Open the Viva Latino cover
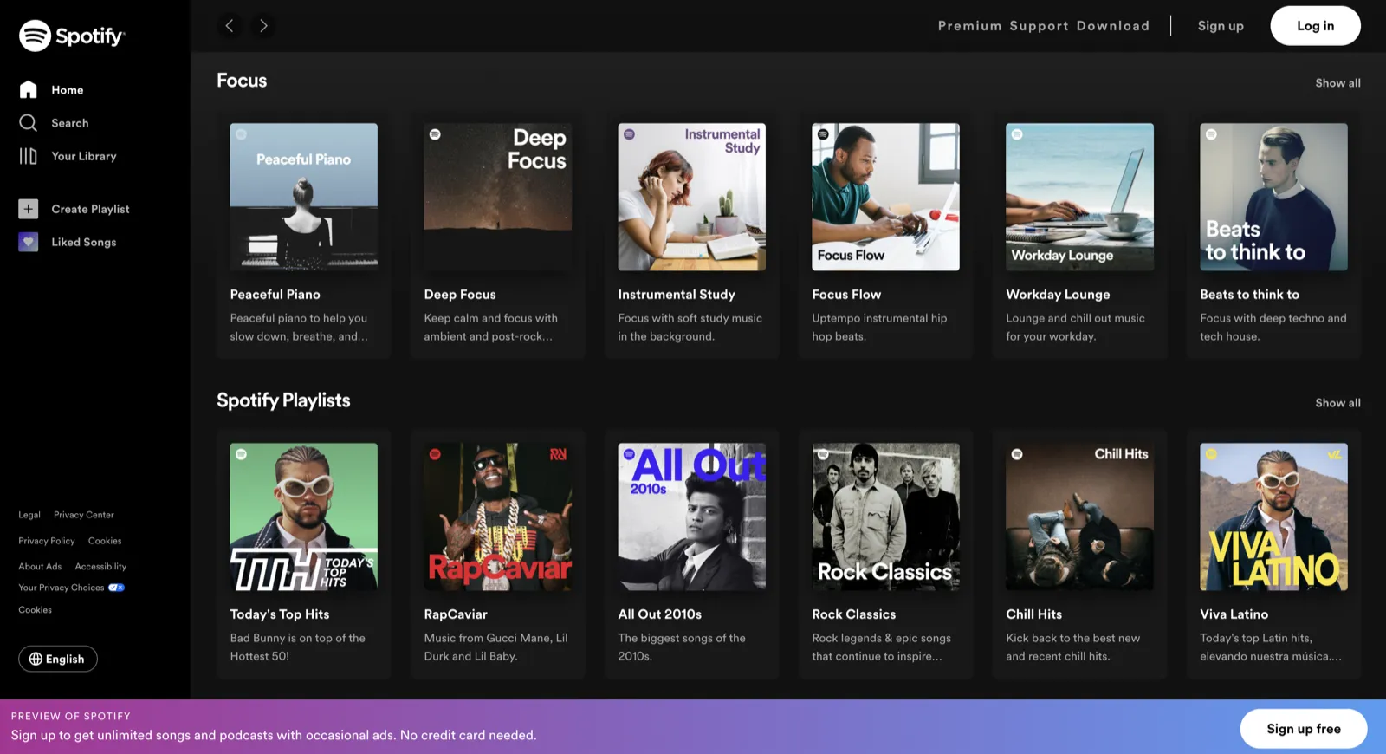This screenshot has width=1386, height=754. (1274, 517)
